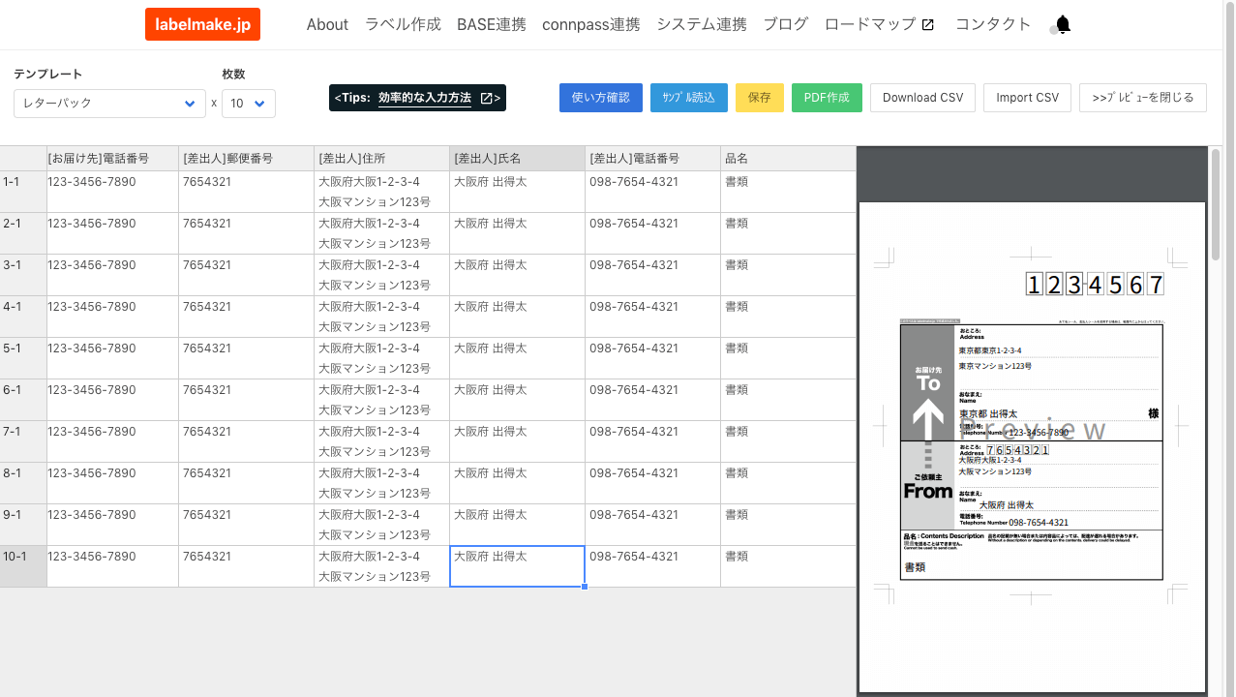Click the labelmake.jp logo
The image size is (1236, 697).
(202, 24)
